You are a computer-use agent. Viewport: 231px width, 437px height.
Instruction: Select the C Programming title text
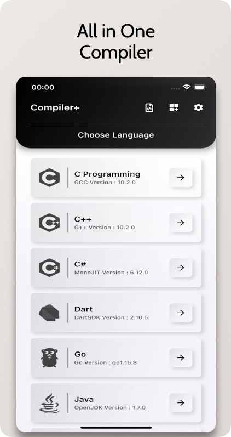click(x=107, y=174)
